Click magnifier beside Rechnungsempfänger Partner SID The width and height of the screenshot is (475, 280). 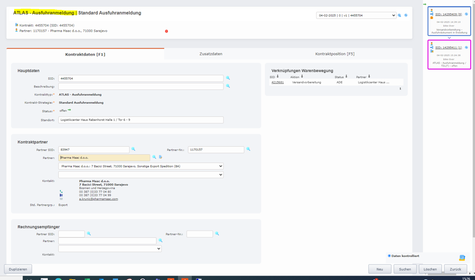[x=89, y=234]
